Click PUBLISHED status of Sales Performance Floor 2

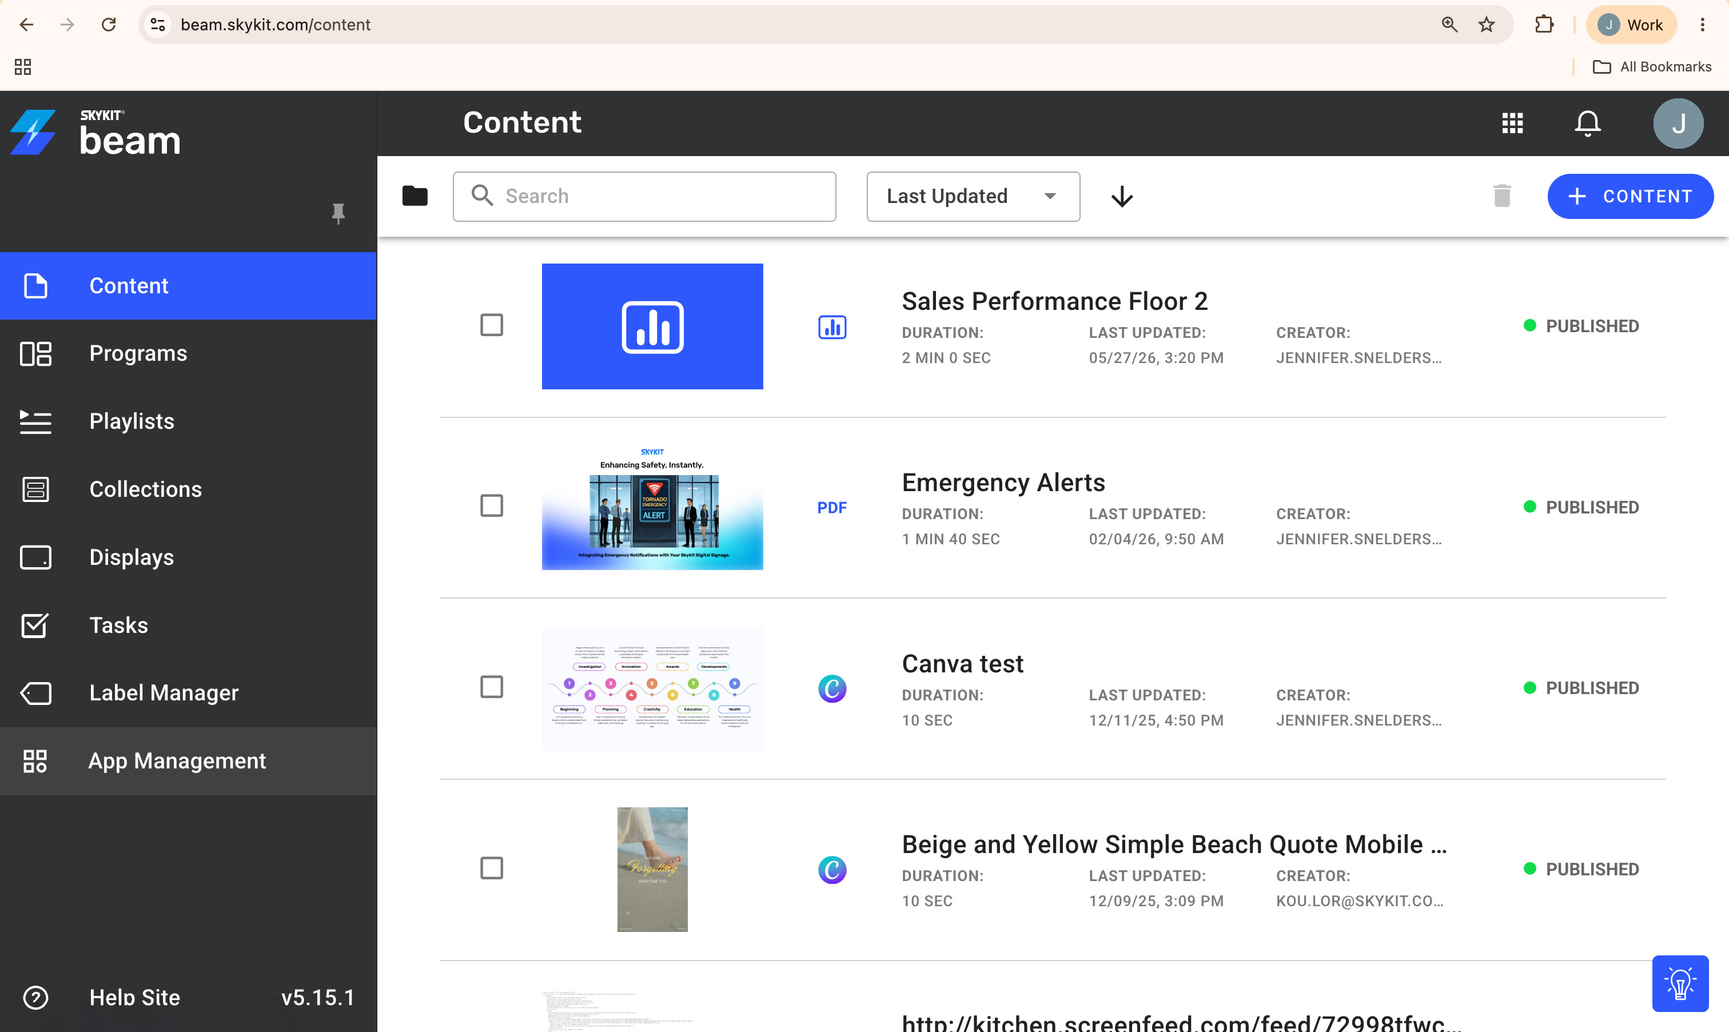point(1581,326)
